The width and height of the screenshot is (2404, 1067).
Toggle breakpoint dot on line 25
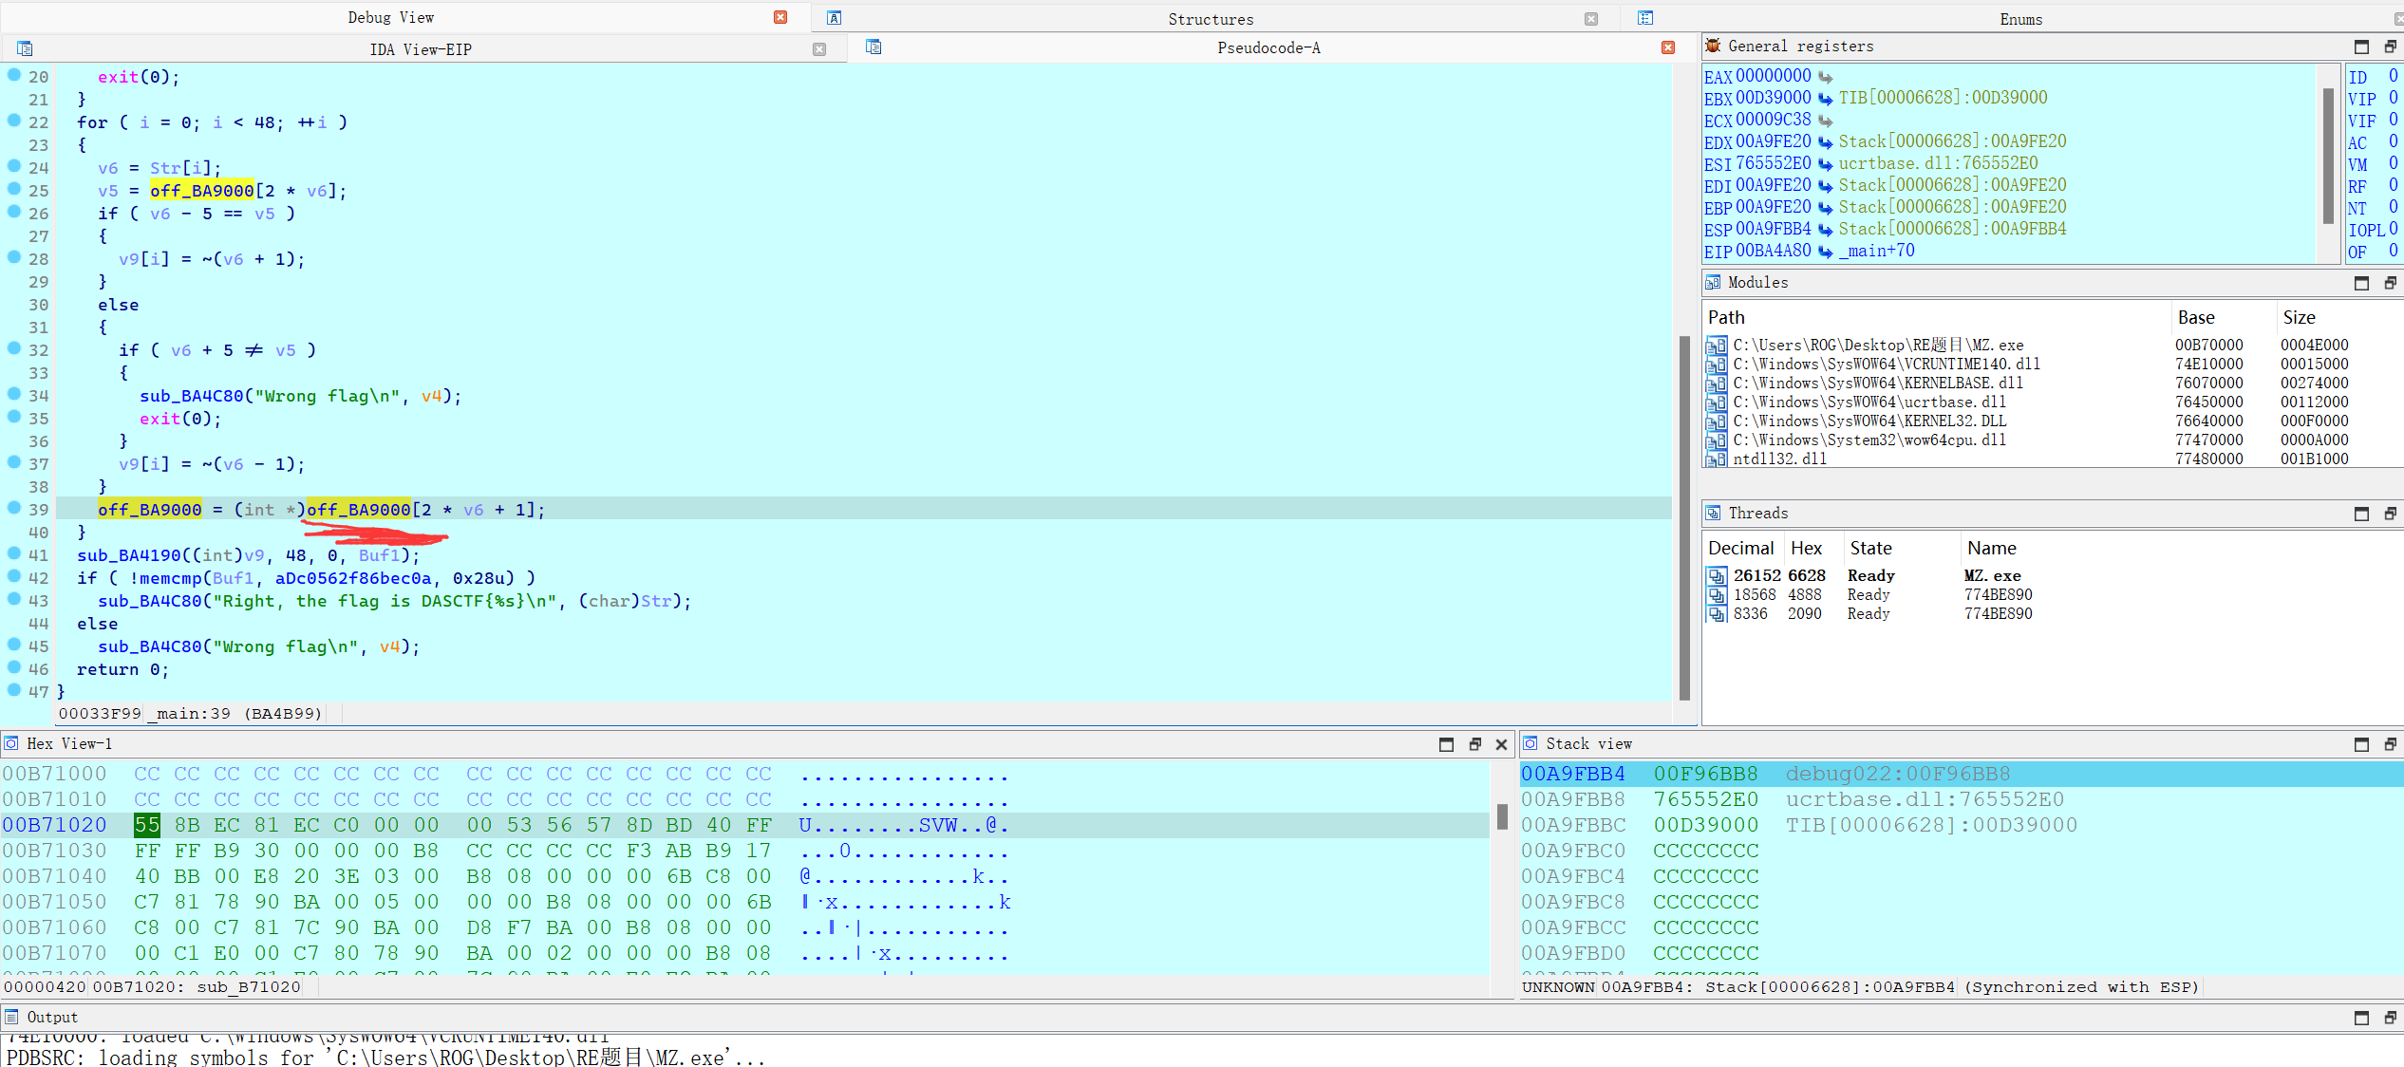14,189
